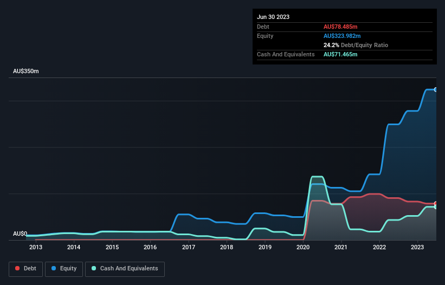
Task: Click the 2013 x-axis label
Action: coord(36,247)
